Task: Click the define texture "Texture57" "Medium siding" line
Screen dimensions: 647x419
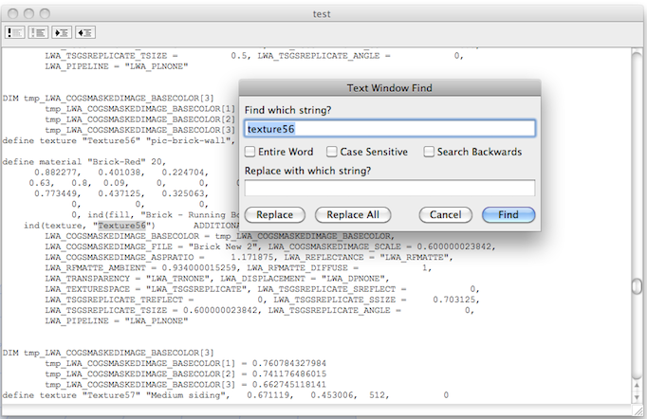Action: click(225, 395)
